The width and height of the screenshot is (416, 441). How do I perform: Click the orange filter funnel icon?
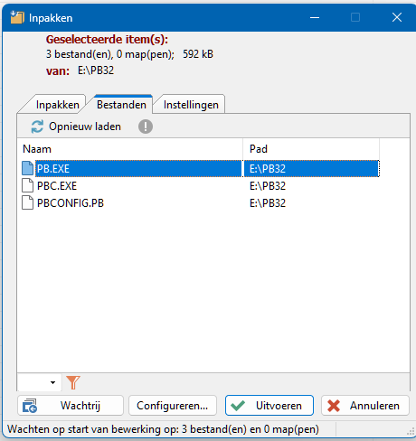[x=73, y=382]
